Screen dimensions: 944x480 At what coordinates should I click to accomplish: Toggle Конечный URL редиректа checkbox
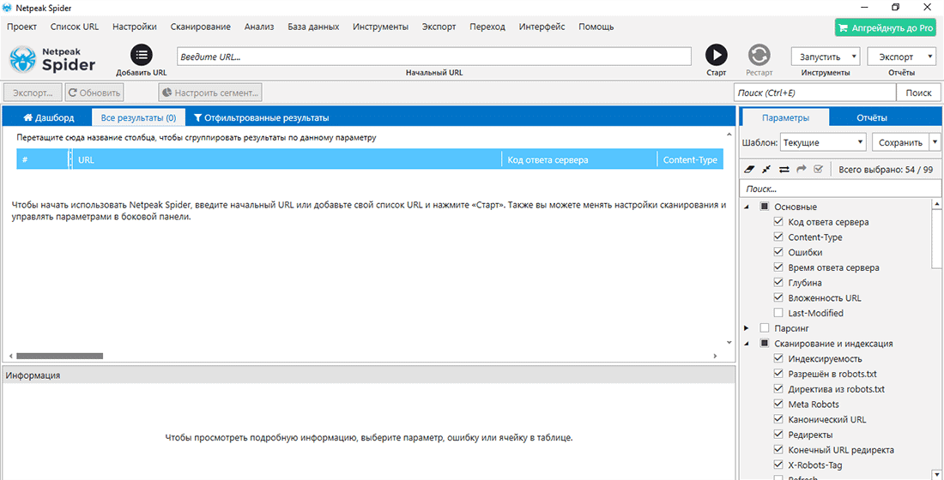point(778,450)
